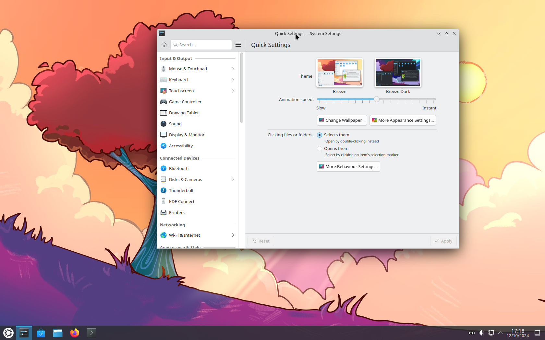
Task: Click the show desktop button in tray
Action: (537, 333)
